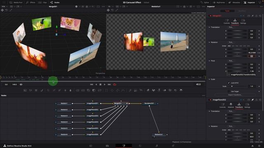Collapse Merge3D1 Rotation section
Viewport: 264px width, 148px height.
[209, 42]
